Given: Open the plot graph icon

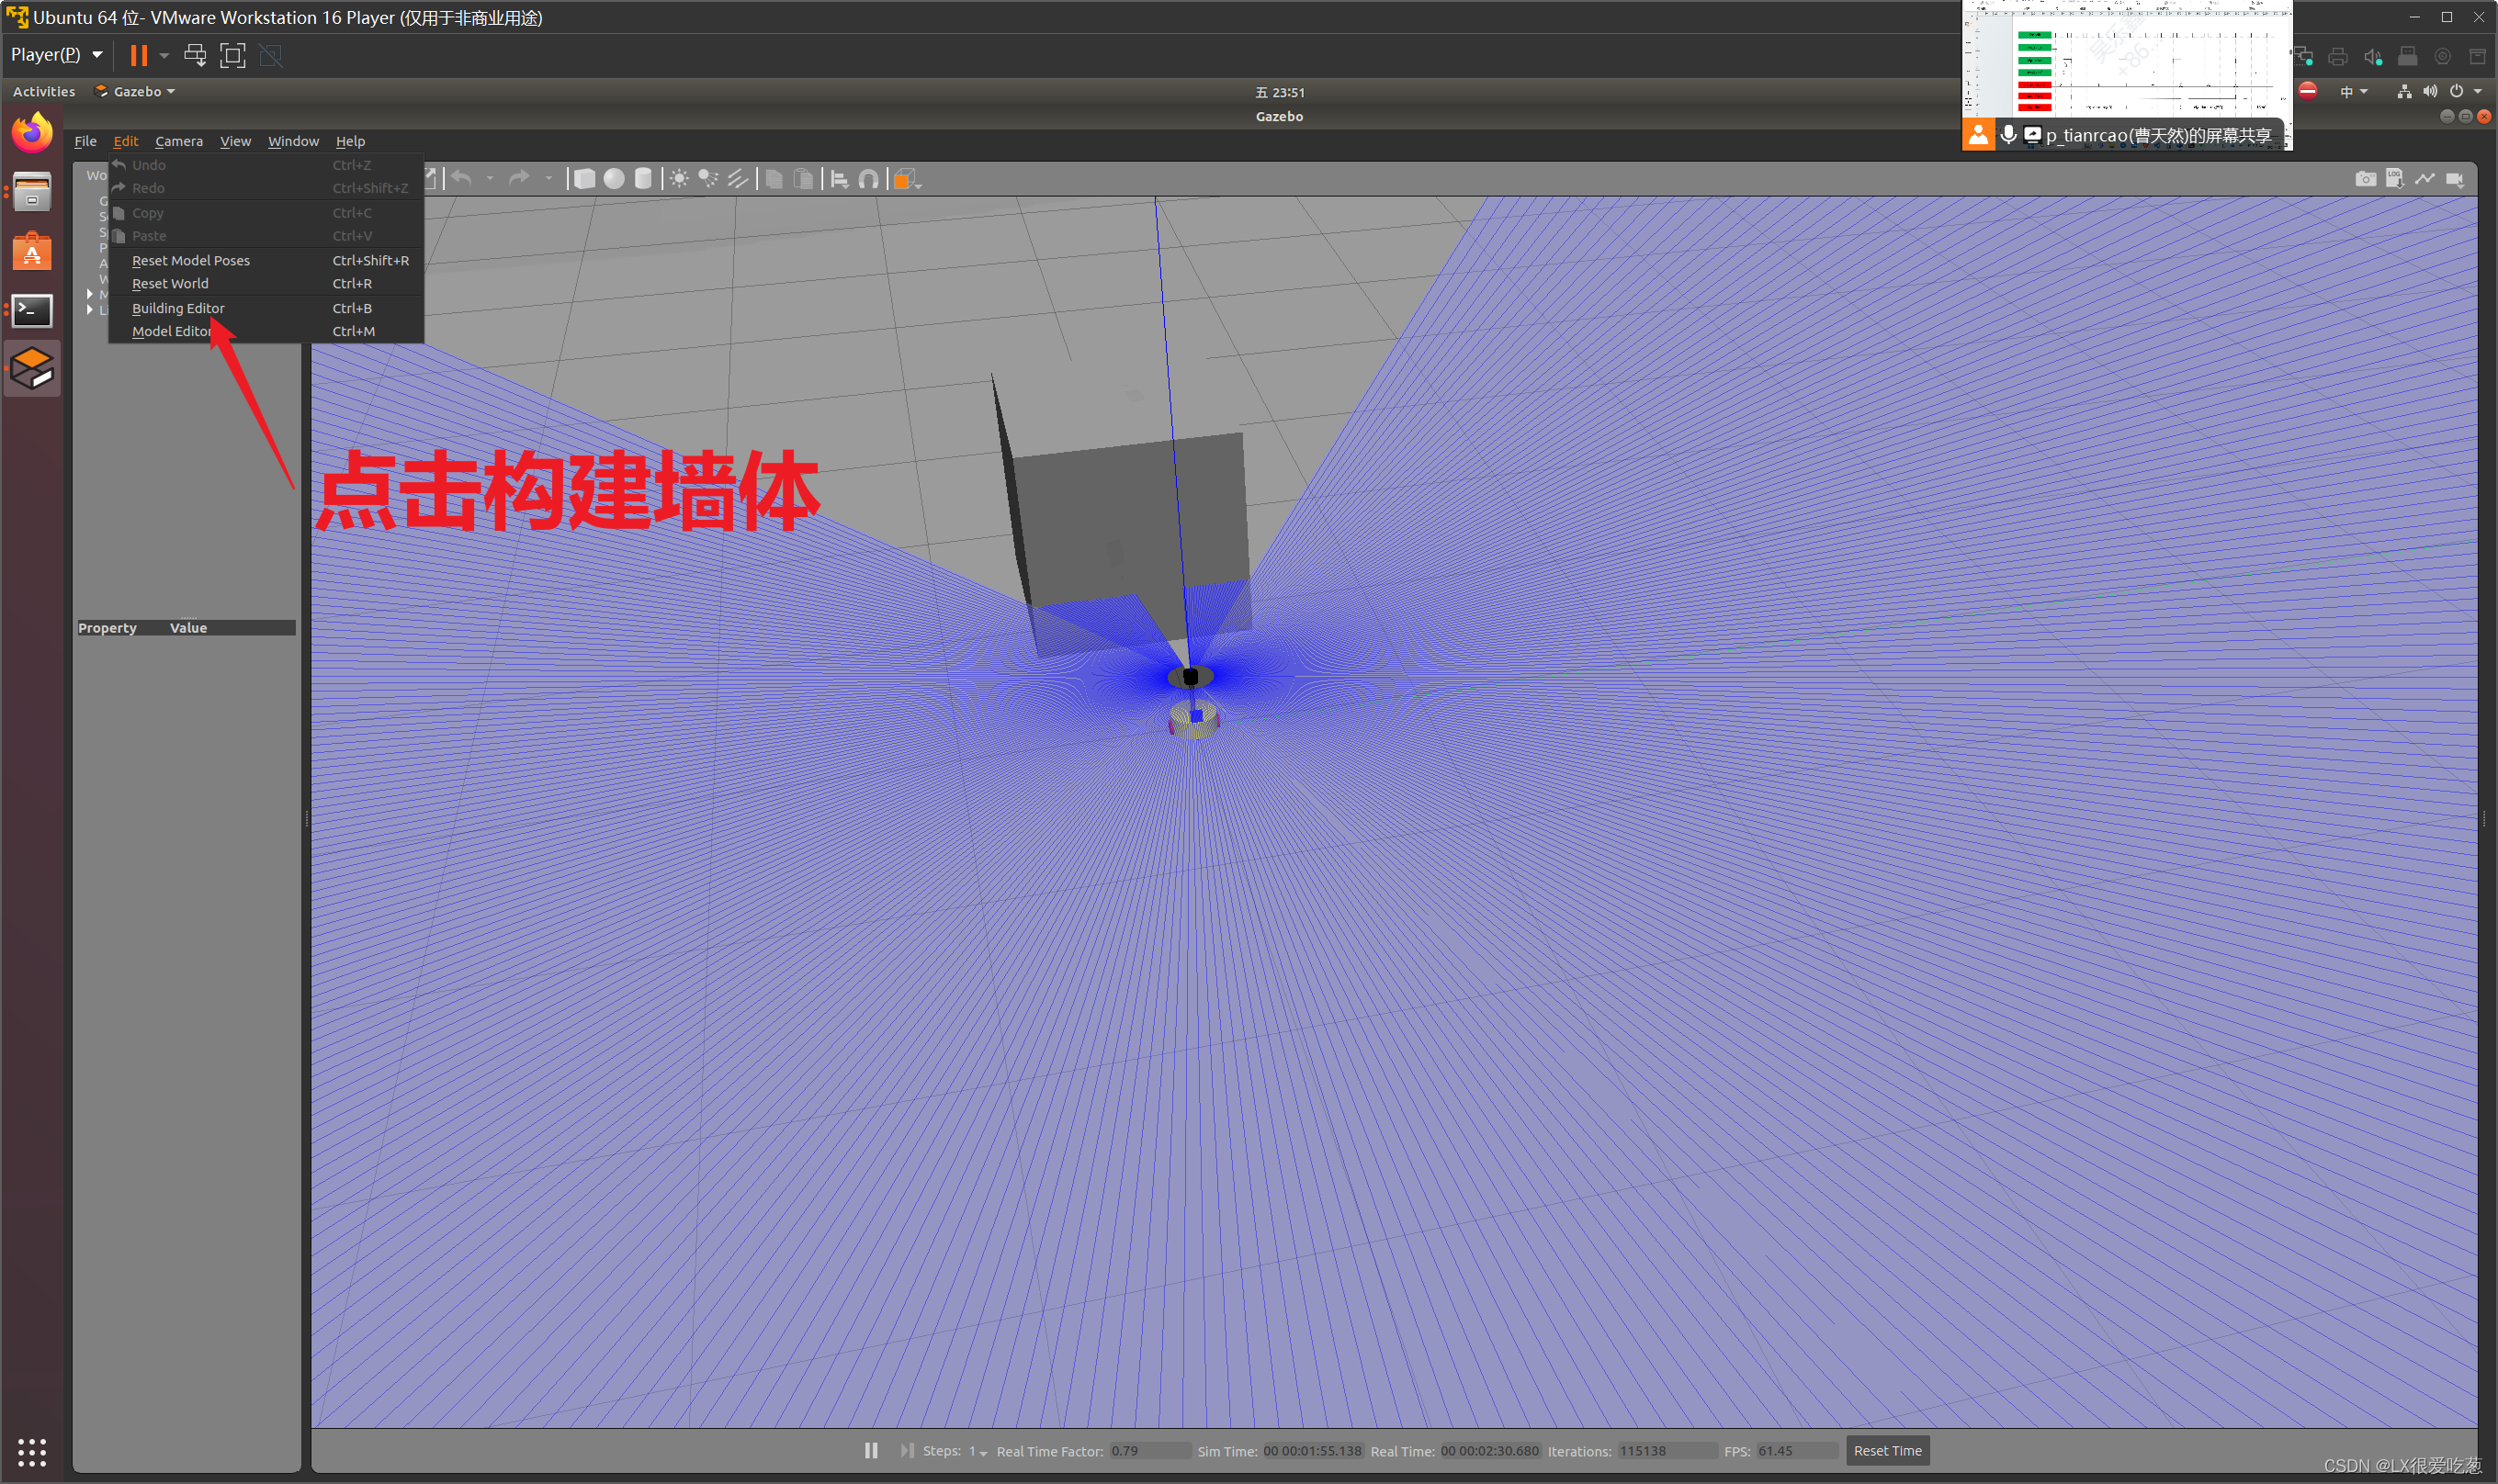Looking at the screenshot, I should click(2425, 179).
